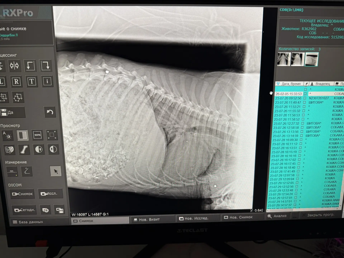Open the auto brightness/contrast tool
Screen dimensions: 344x258
point(7,135)
